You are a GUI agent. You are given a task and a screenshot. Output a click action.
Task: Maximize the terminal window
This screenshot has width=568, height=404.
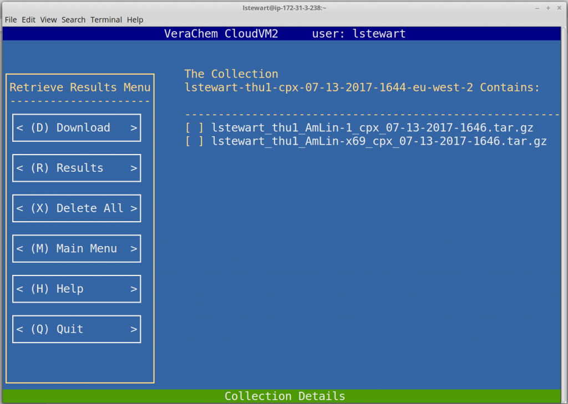tap(548, 8)
